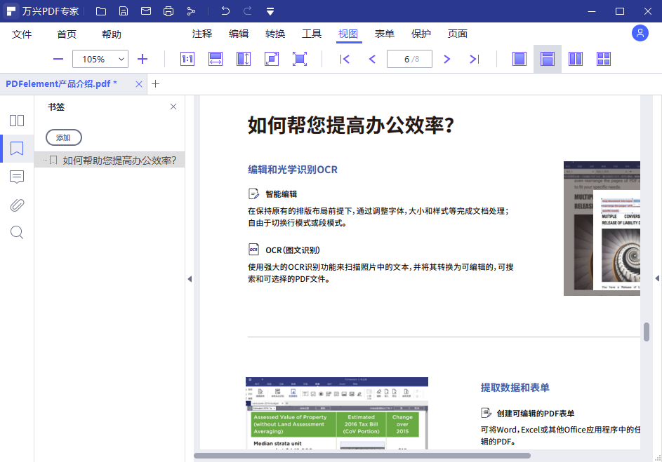662x462 pixels.
Task: Open the 转换 menu tab
Action: pyautogui.click(x=274, y=33)
